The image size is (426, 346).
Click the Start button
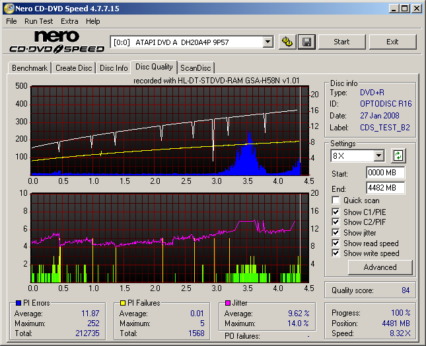(x=341, y=42)
